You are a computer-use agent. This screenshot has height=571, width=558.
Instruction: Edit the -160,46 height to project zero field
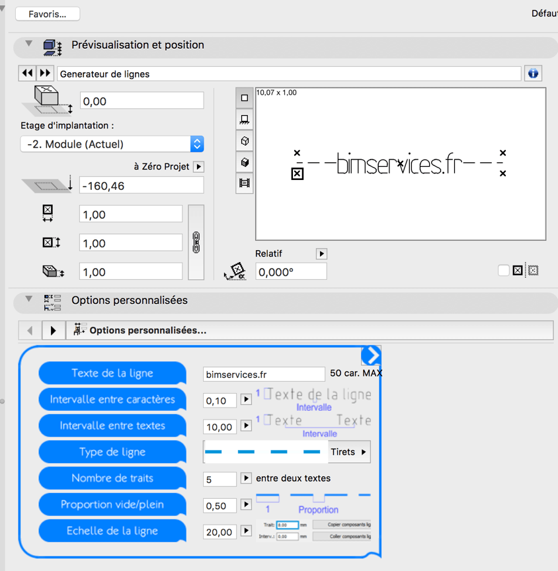(141, 186)
